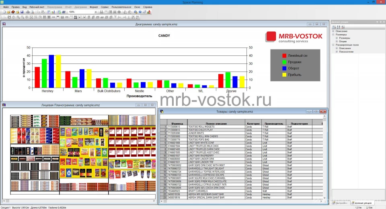Open print preview from the toolbar

32,12
